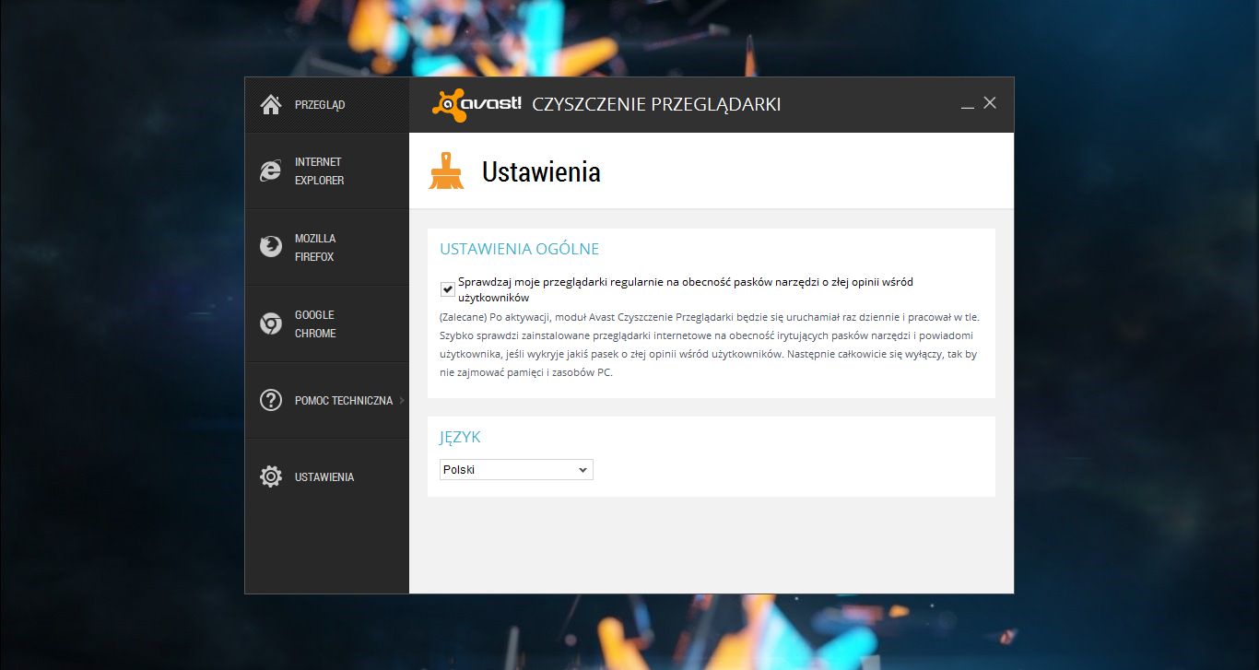Screen dimensions: 1259x670
Task: Click the gear icon next to Ustawienia
Action: pyautogui.click(x=270, y=476)
